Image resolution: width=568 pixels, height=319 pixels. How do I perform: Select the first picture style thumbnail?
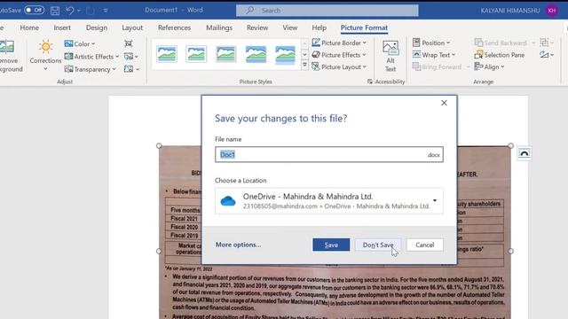[167, 54]
